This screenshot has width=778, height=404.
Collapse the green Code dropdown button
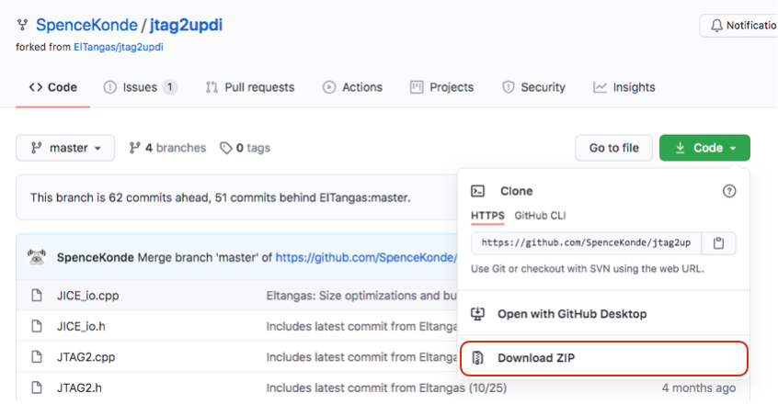click(704, 148)
